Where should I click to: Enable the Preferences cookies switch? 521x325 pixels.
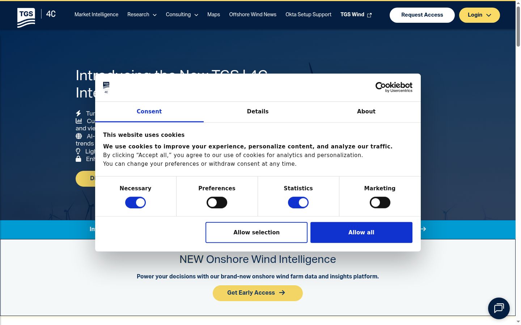[217, 203]
